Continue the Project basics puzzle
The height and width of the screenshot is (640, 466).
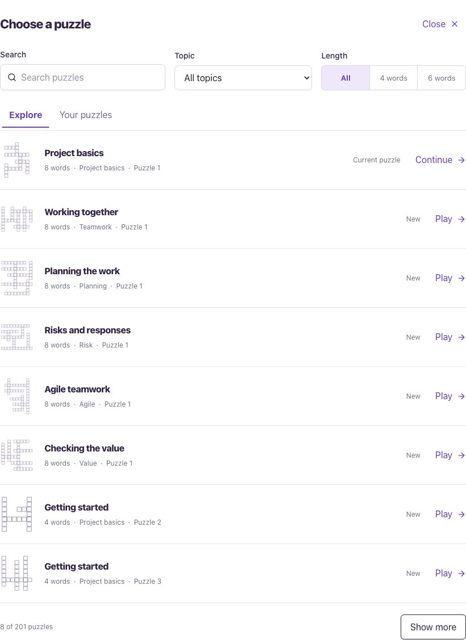point(440,160)
